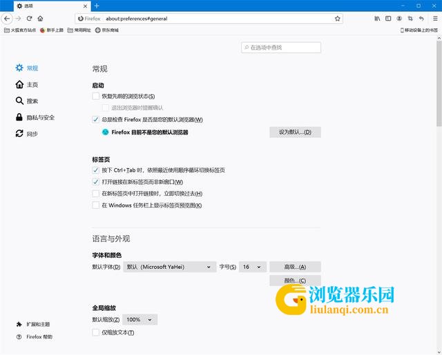This screenshot has height=355, width=442.
Task: Open the 默认字体 Microsoft YaHei dropdown
Action: tap(169, 267)
